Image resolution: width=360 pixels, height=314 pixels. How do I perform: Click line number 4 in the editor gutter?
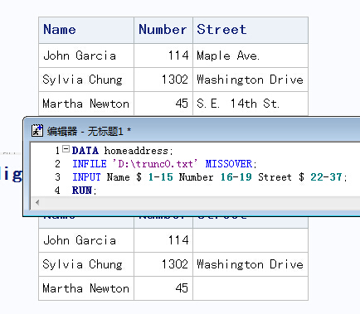[x=57, y=191]
